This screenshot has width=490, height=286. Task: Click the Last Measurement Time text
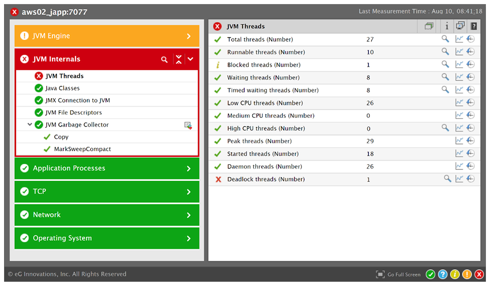pos(421,11)
